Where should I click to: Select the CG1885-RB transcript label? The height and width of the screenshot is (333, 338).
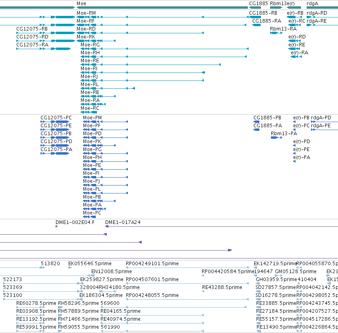(263, 13)
